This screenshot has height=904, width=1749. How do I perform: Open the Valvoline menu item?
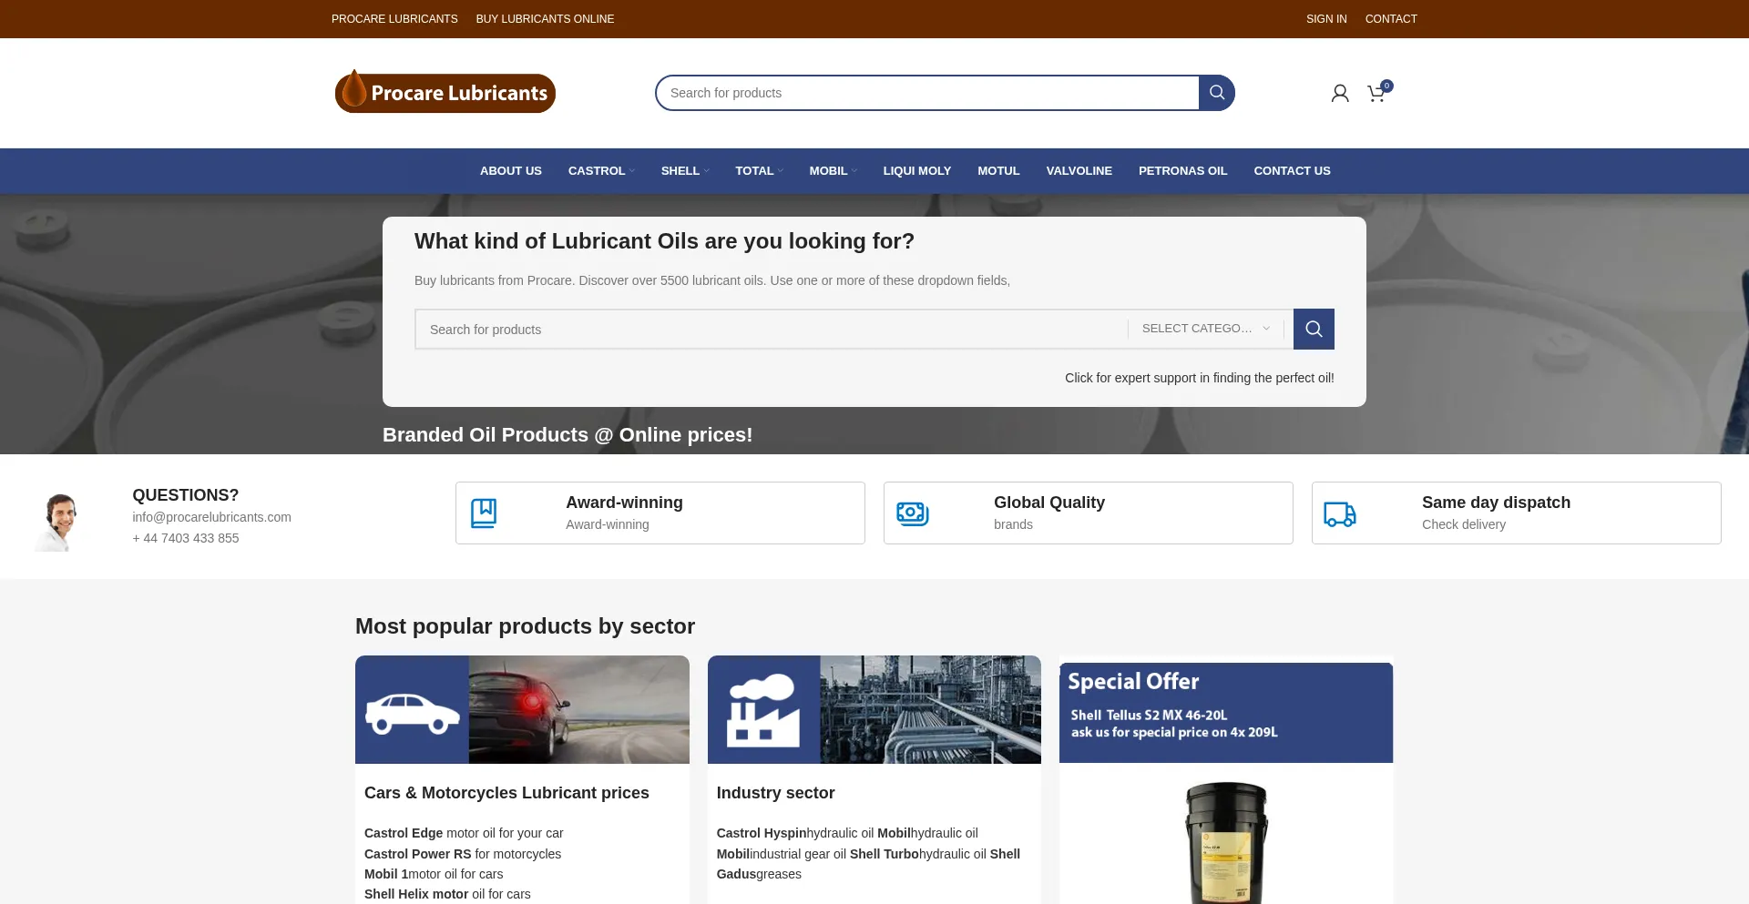(1079, 171)
